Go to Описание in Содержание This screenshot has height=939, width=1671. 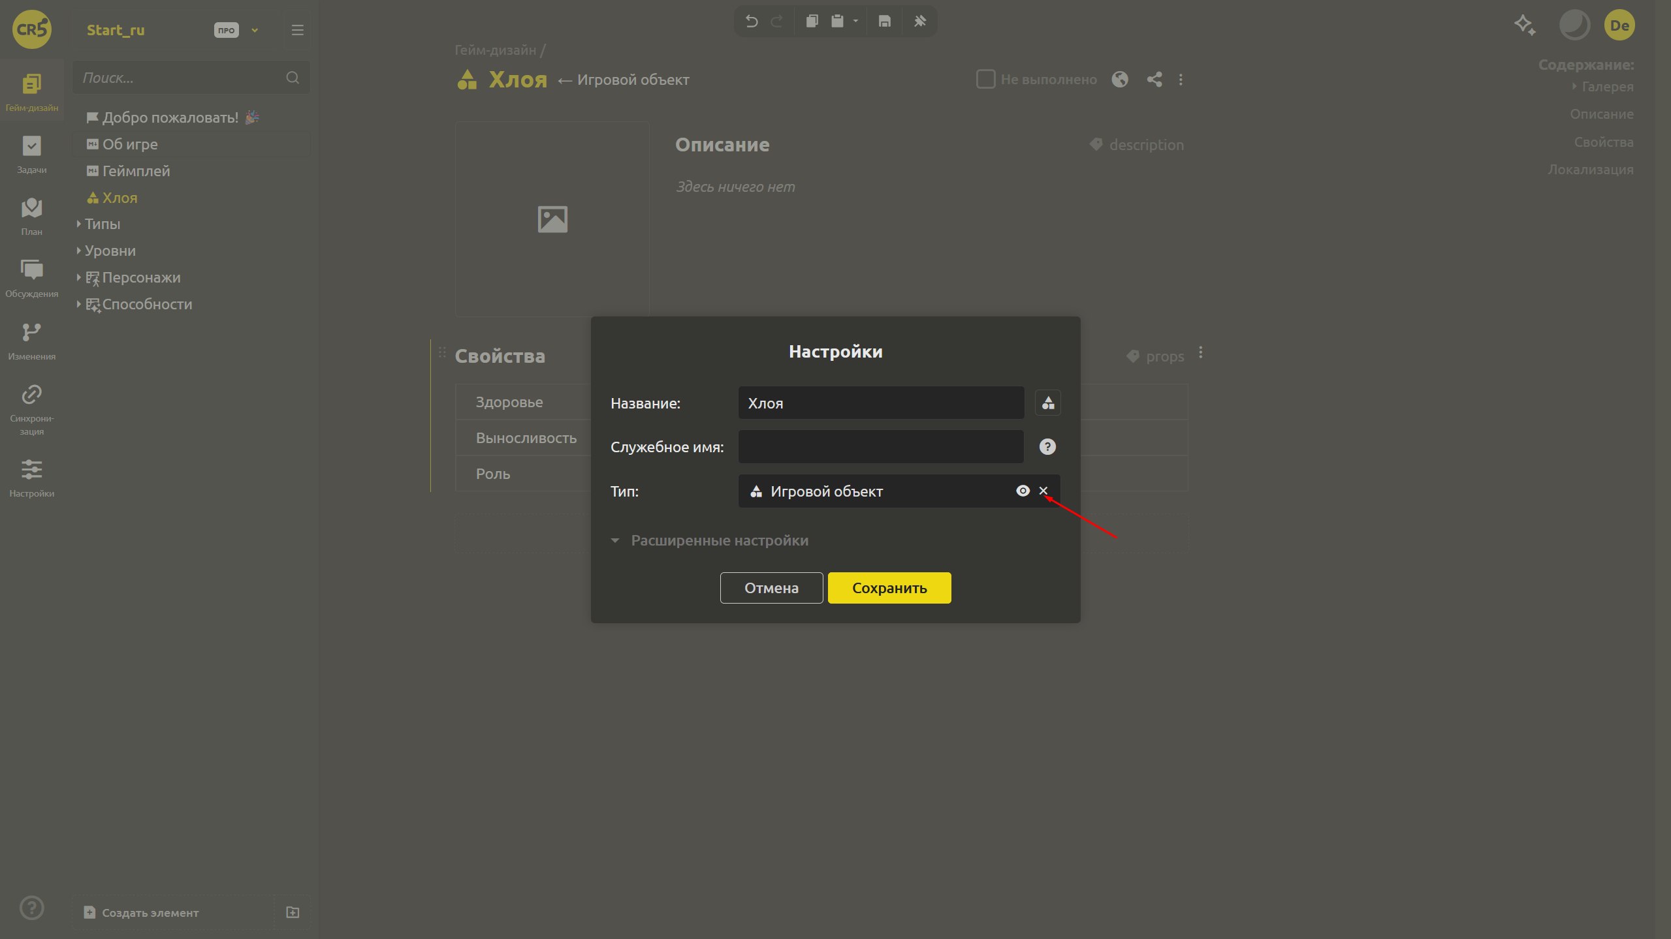[1601, 114]
